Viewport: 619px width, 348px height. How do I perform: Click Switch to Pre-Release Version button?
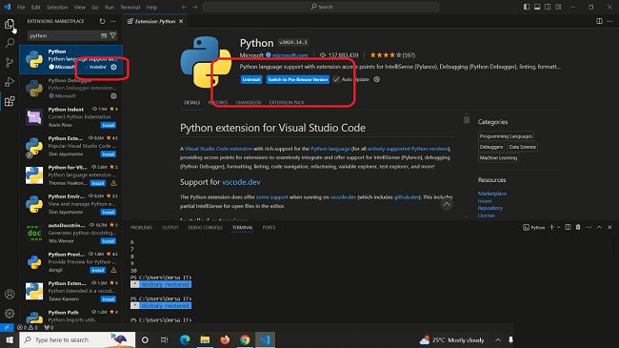tap(298, 79)
